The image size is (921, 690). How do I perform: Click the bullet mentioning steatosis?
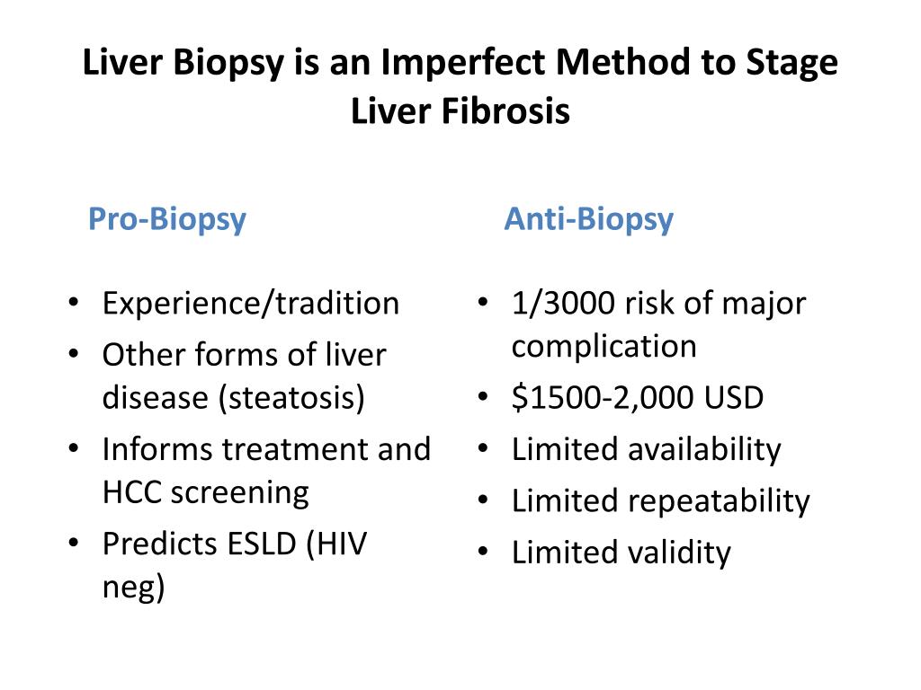(245, 376)
